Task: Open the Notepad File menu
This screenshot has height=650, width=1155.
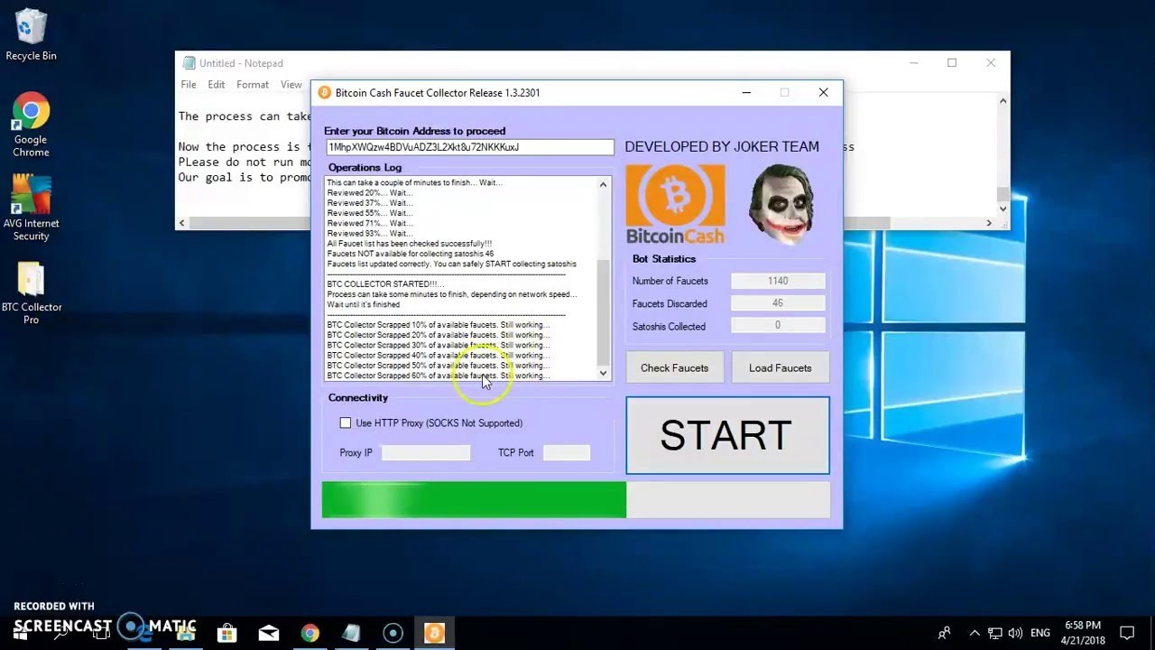Action: tap(189, 85)
